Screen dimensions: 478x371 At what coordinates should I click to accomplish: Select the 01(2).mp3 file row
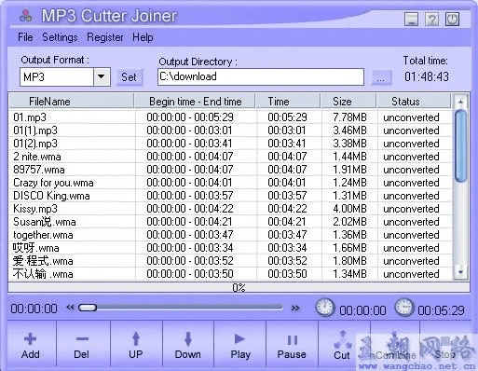coord(230,144)
